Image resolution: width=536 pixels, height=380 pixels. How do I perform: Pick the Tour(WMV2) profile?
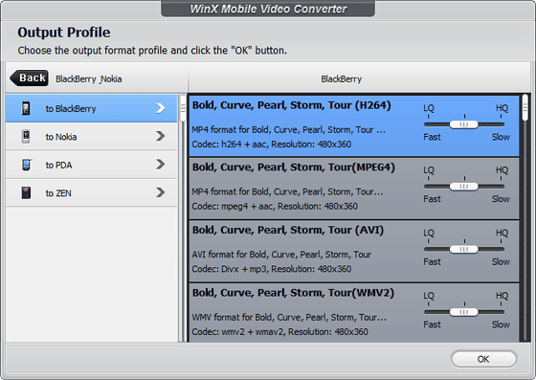[354, 313]
